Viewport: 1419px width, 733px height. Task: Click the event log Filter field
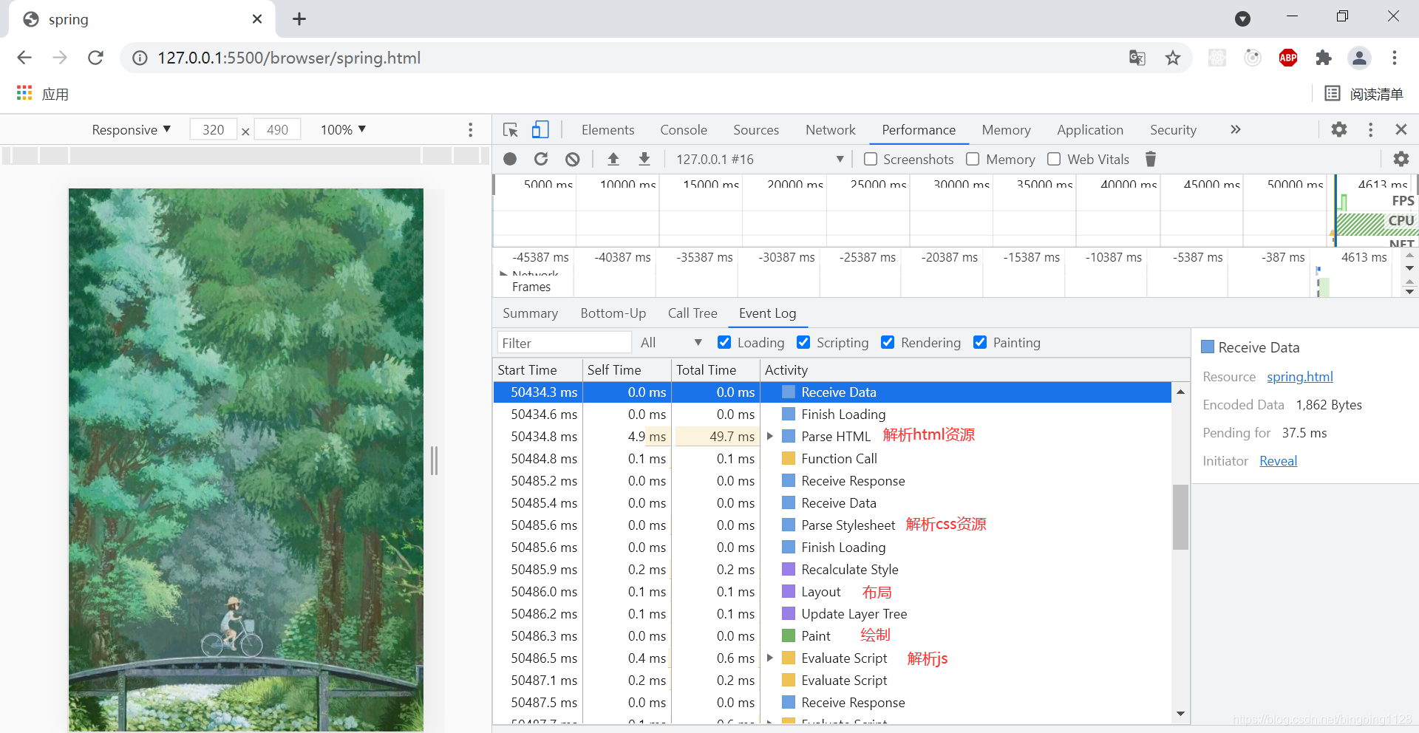coord(565,343)
